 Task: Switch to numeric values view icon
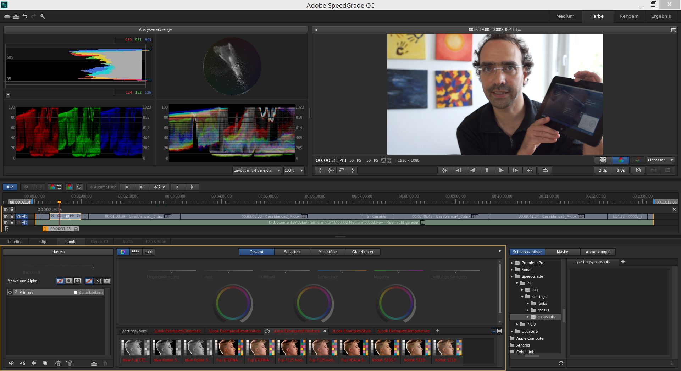point(148,252)
